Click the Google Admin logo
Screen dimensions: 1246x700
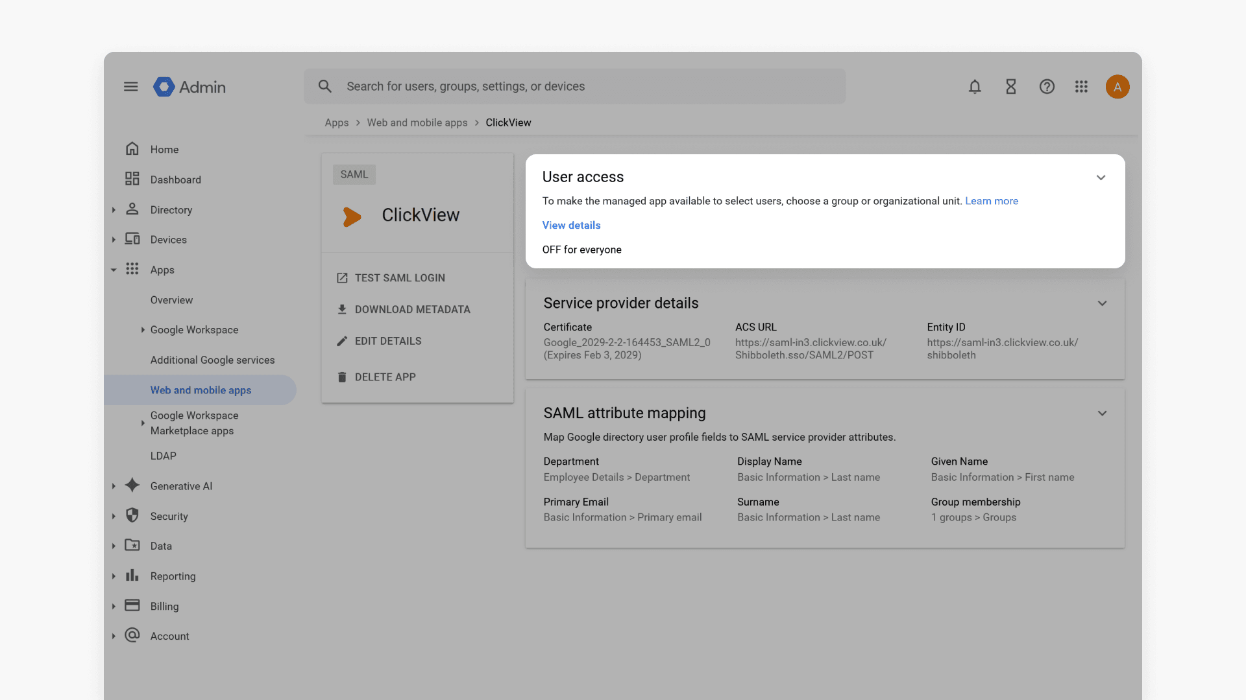click(189, 87)
